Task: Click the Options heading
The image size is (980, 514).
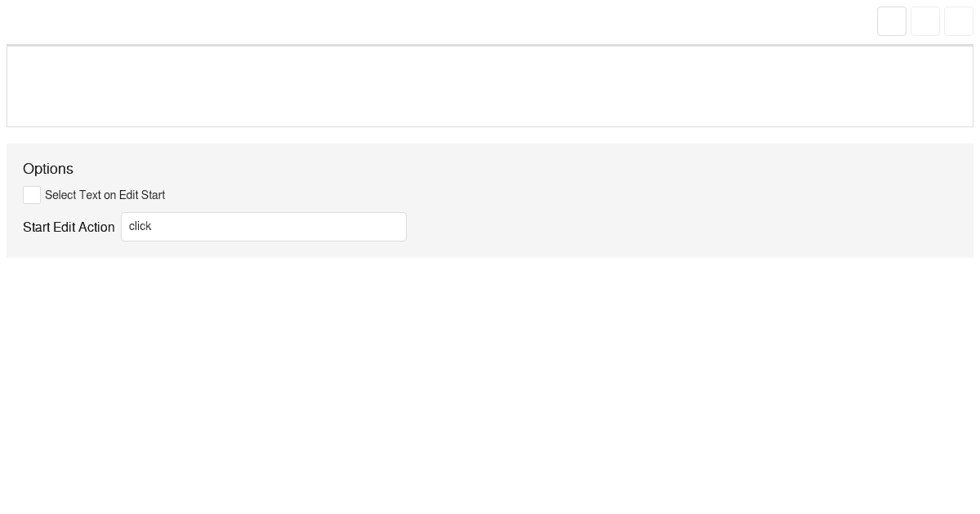Action: click(48, 169)
